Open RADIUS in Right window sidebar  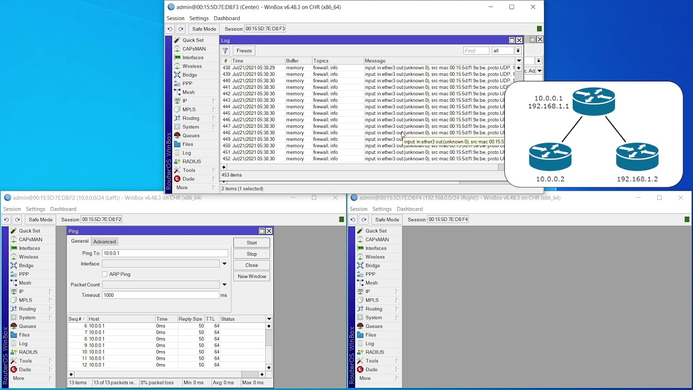pos(375,352)
